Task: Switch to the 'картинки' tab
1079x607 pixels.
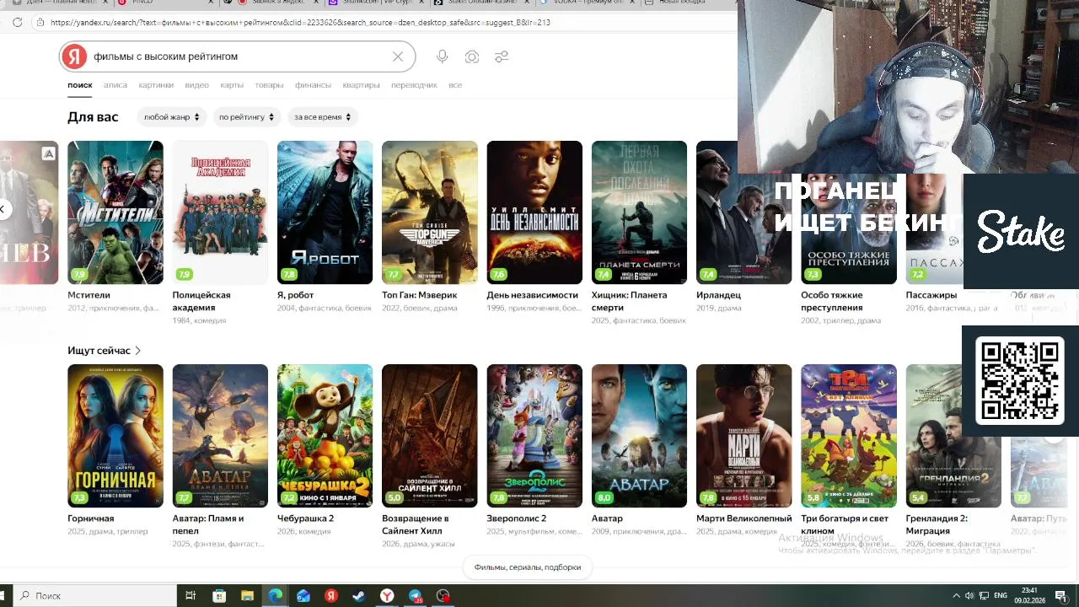Action: coord(156,85)
